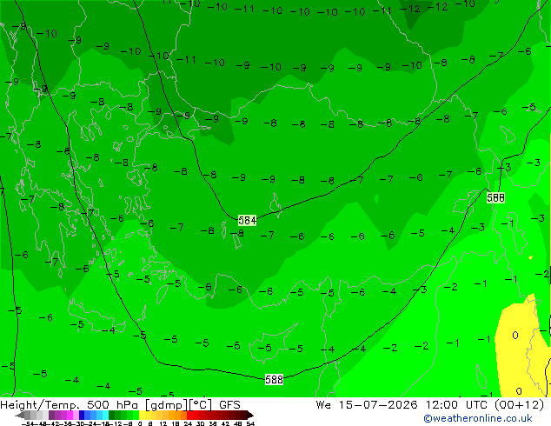Click the '(00+12)' forecast offset
The width and height of the screenshot is (551, 426).
click(520, 405)
